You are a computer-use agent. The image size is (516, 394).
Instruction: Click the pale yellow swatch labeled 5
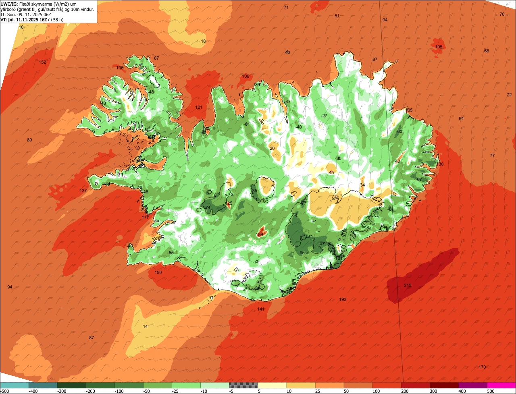[272, 385]
